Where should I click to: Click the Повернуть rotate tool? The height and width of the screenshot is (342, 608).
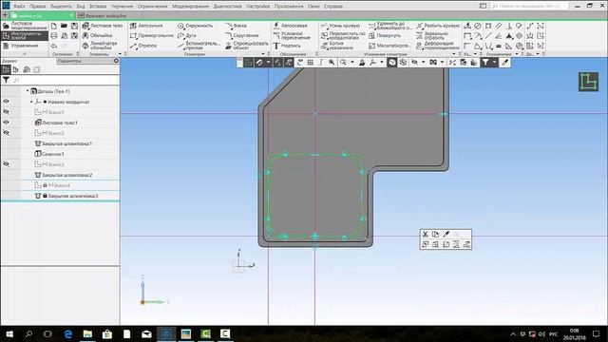pos(384,36)
